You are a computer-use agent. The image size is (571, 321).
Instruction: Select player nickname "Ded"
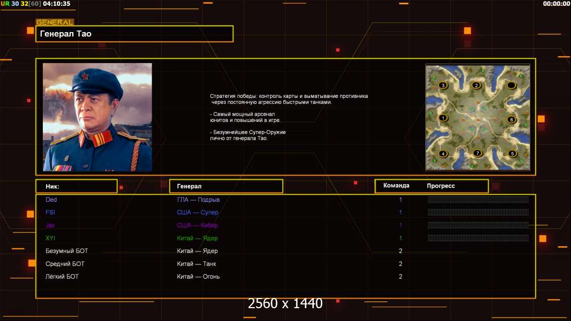tap(51, 200)
